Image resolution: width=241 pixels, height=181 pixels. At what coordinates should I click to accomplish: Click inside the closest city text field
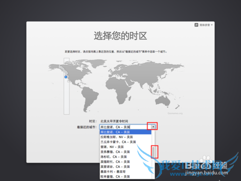[125, 127]
